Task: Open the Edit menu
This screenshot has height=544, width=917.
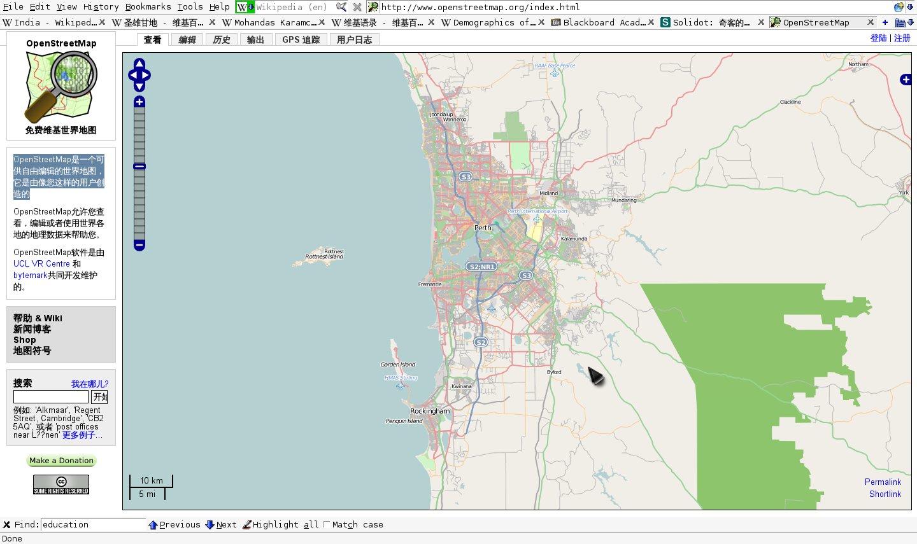Action: pyautogui.click(x=39, y=7)
